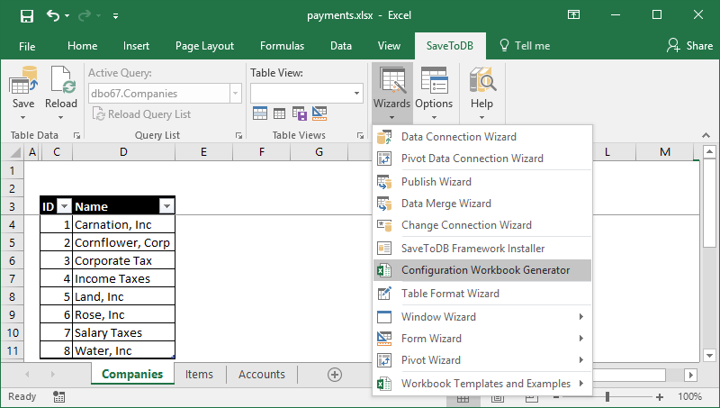Viewport: 720px width, 408px height.
Task: Select row 7 header
Action: [13, 279]
